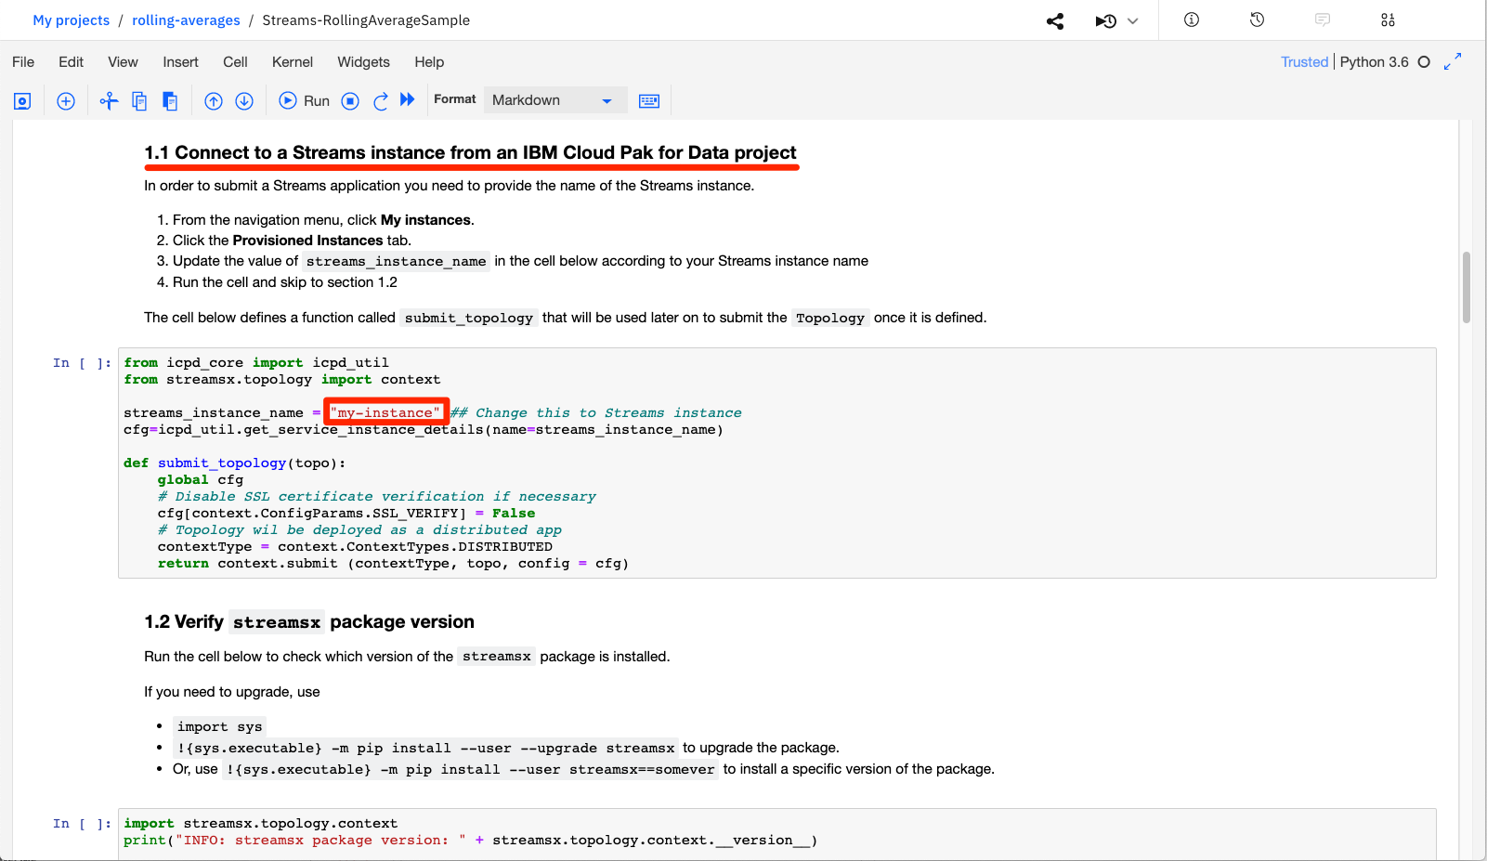
Task: Run the selected cell
Action: 305,101
